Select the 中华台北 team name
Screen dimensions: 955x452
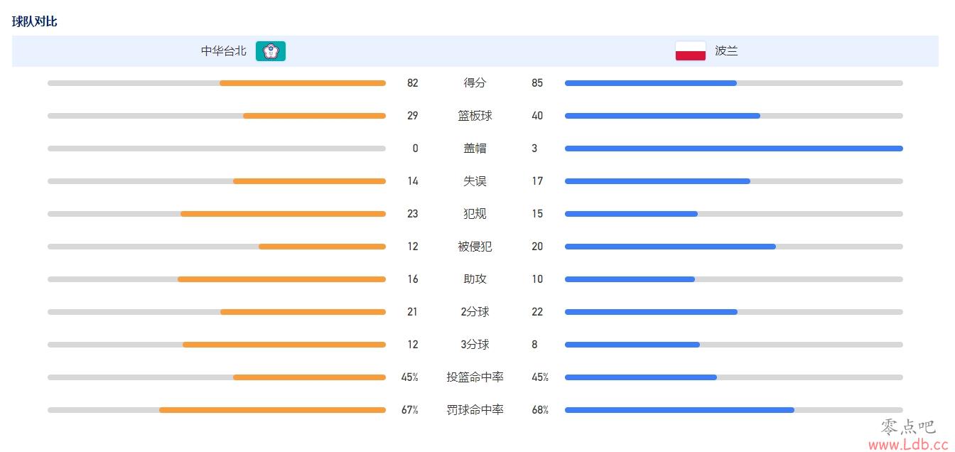point(224,51)
